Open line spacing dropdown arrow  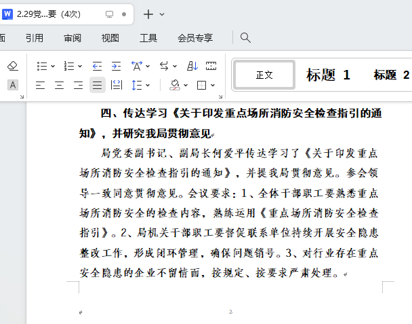[x=148, y=85]
